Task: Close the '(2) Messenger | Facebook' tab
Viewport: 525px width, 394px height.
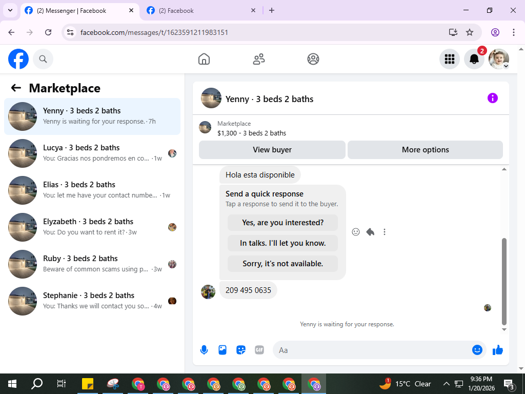Action: pyautogui.click(x=131, y=11)
